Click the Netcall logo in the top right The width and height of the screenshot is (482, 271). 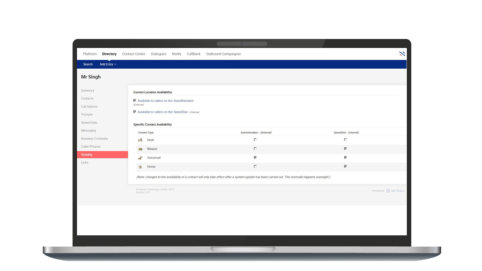point(402,54)
